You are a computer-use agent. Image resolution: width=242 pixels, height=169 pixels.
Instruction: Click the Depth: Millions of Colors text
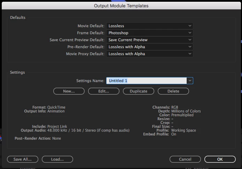(x=179, y=111)
